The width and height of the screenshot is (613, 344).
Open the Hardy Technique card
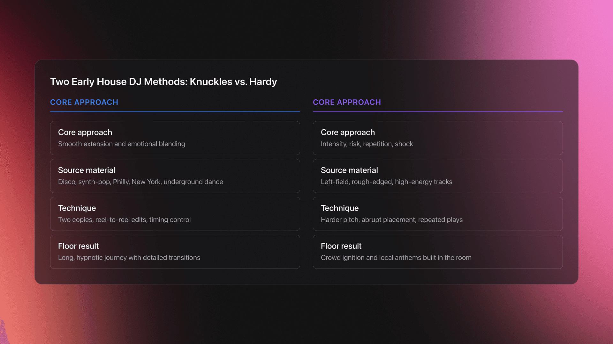tap(438, 214)
